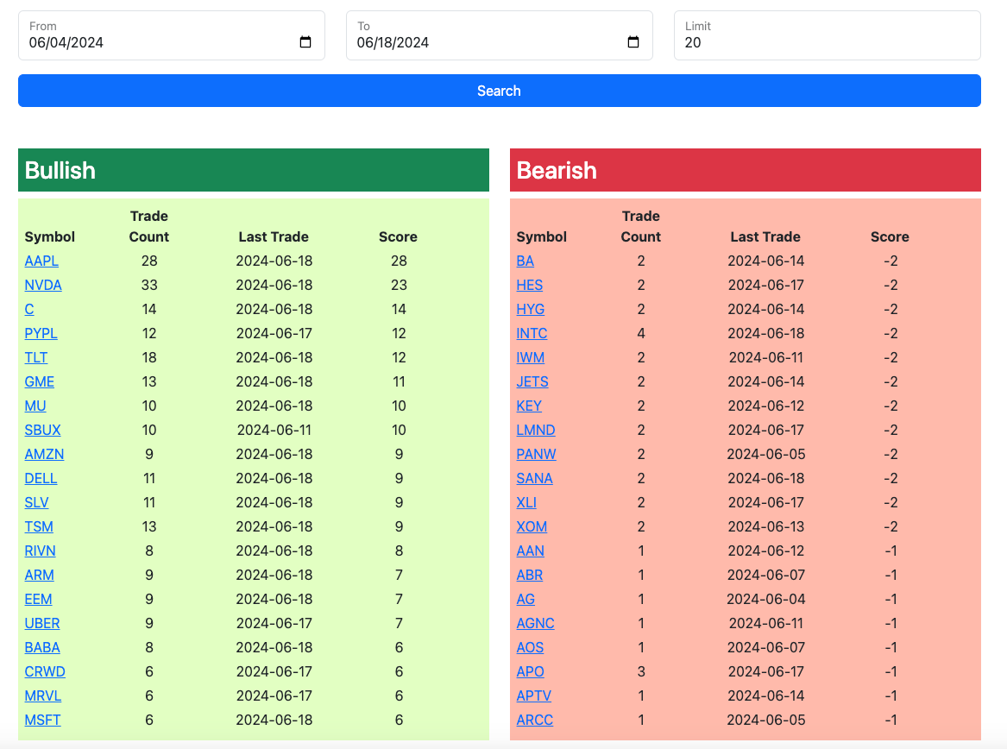1007x749 pixels.
Task: Open the AAPL symbol link
Action: coord(41,261)
